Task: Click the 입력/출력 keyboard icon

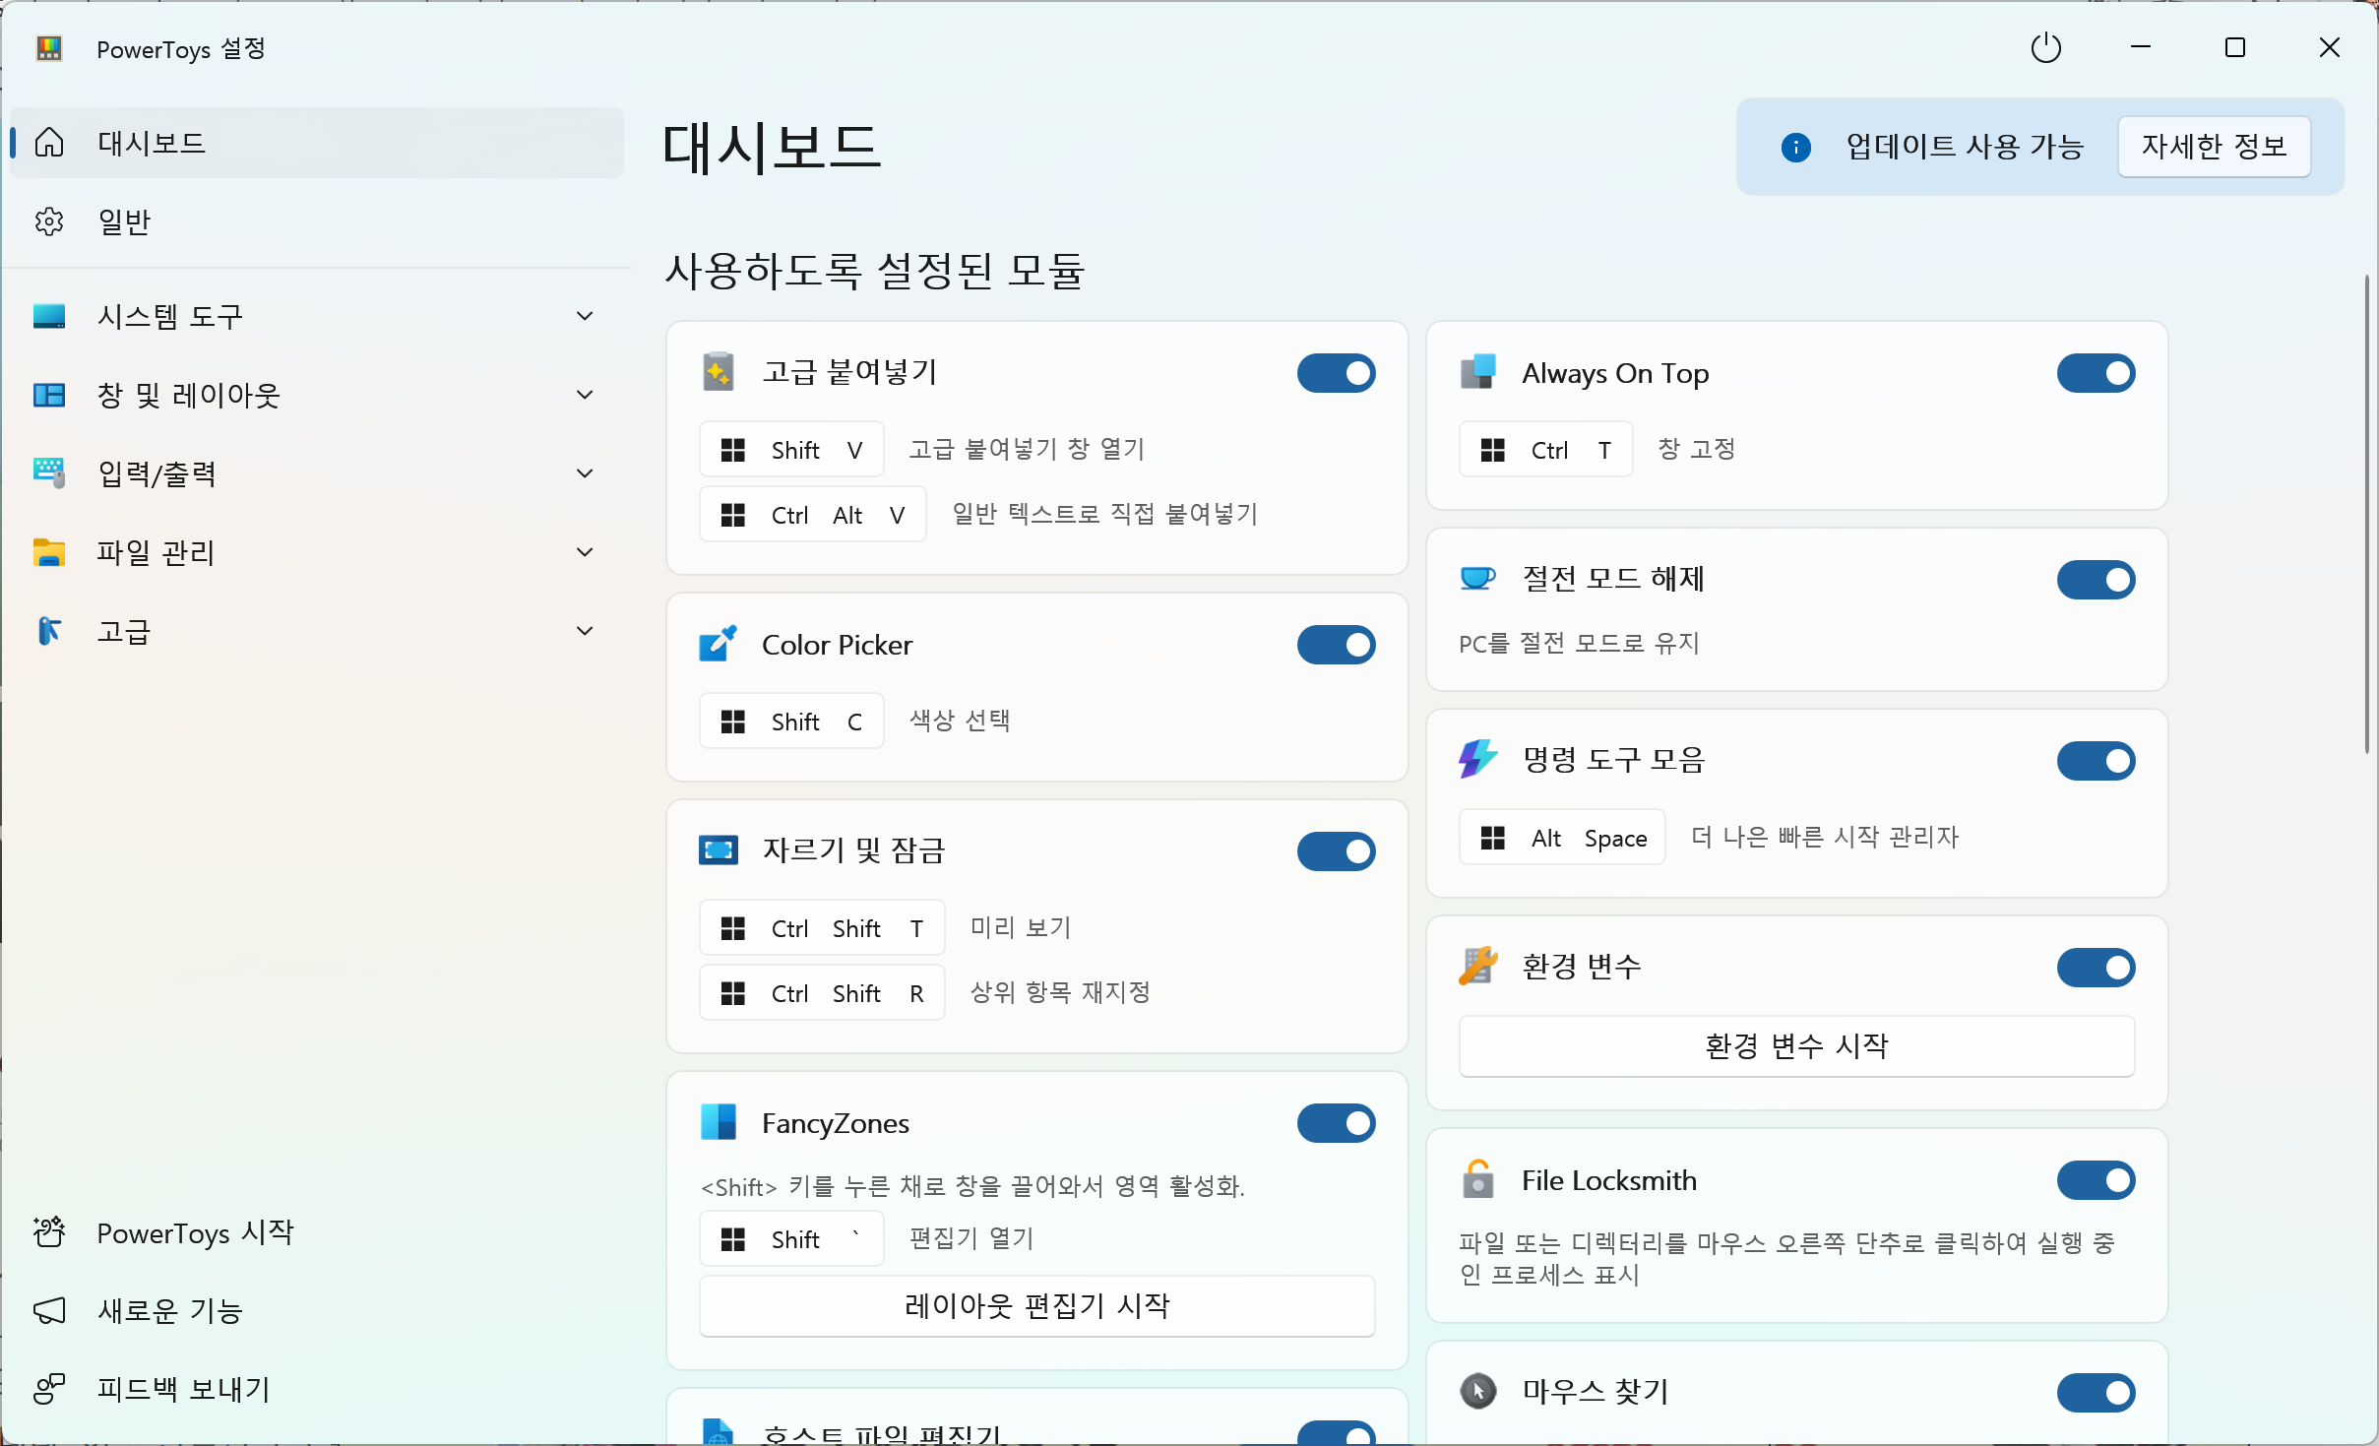Action: pyautogui.click(x=49, y=473)
